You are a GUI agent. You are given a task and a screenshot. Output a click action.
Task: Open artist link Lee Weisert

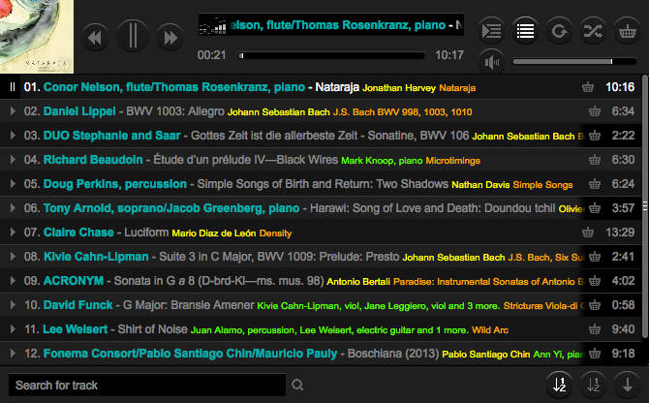coord(76,329)
